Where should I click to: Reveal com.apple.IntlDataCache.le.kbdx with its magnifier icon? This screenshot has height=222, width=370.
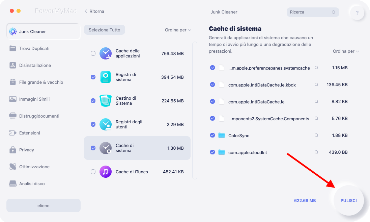coord(316,84)
